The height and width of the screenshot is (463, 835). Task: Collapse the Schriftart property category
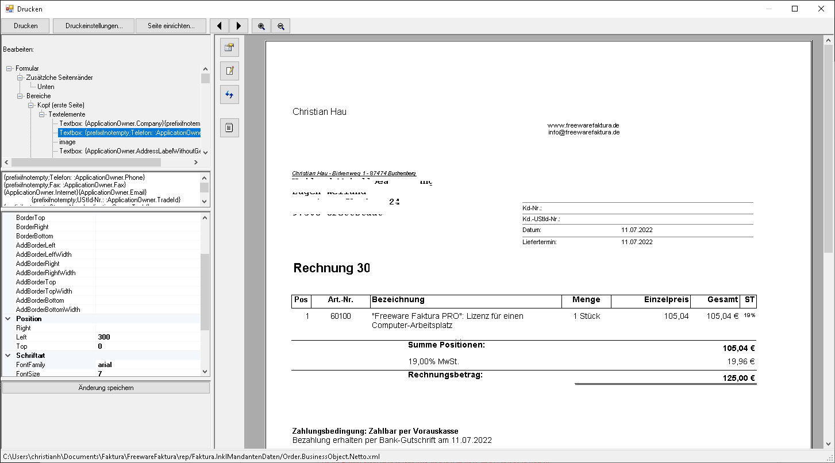pos(8,356)
